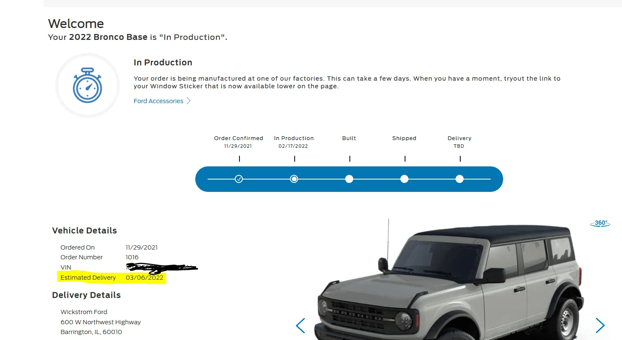This screenshot has height=340, width=622.
Task: Click the Order Confirmed label
Action: 239,138
